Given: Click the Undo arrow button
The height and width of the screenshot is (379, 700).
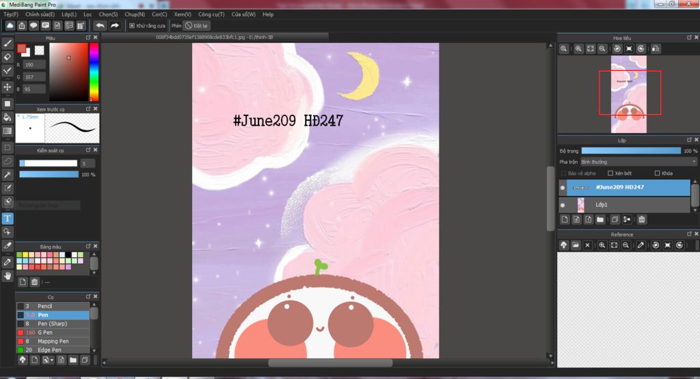Looking at the screenshot, I should tap(100, 26).
